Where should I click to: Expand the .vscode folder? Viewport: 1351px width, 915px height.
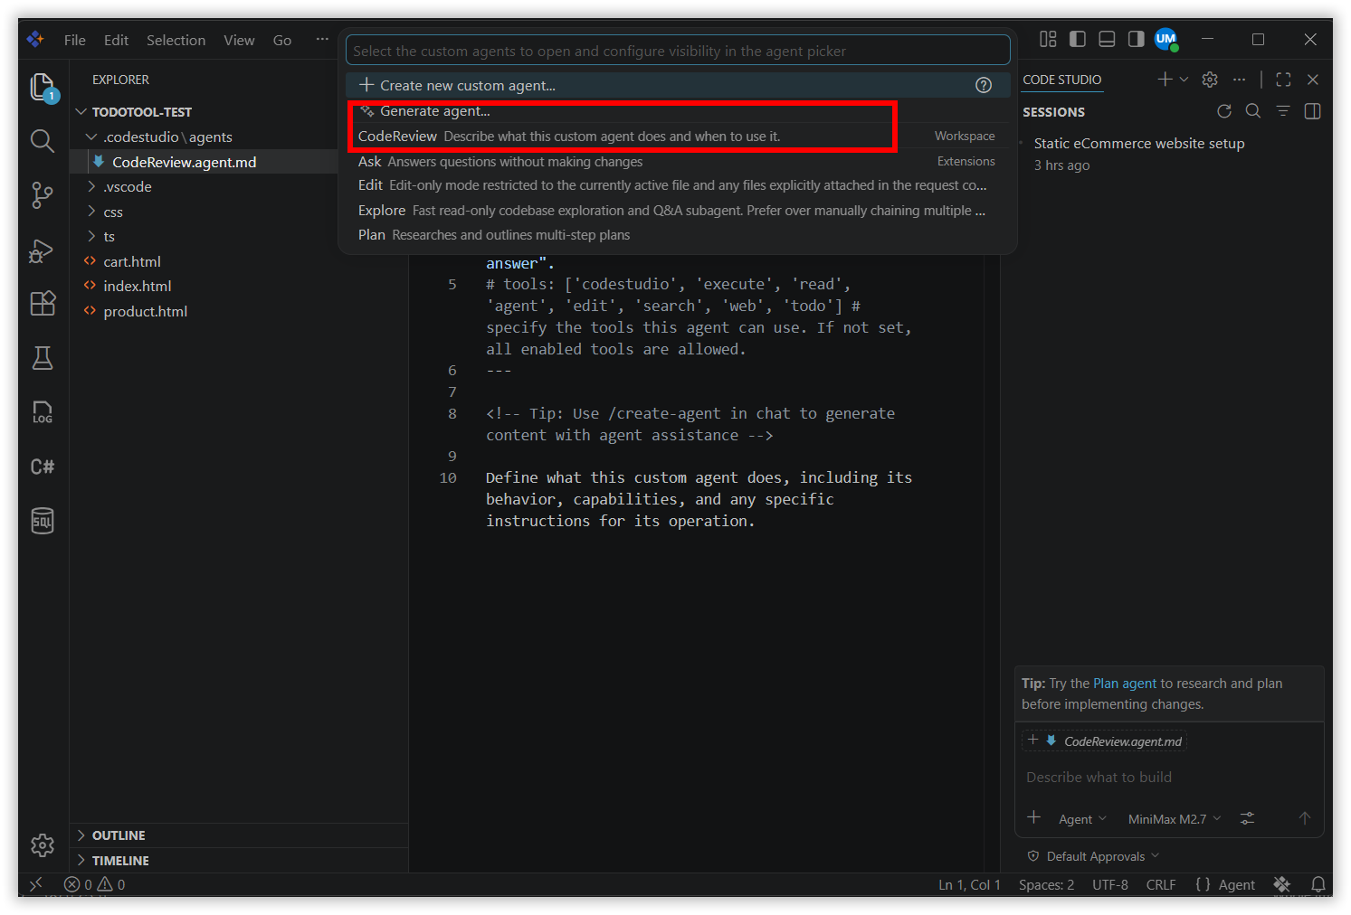[x=91, y=186]
